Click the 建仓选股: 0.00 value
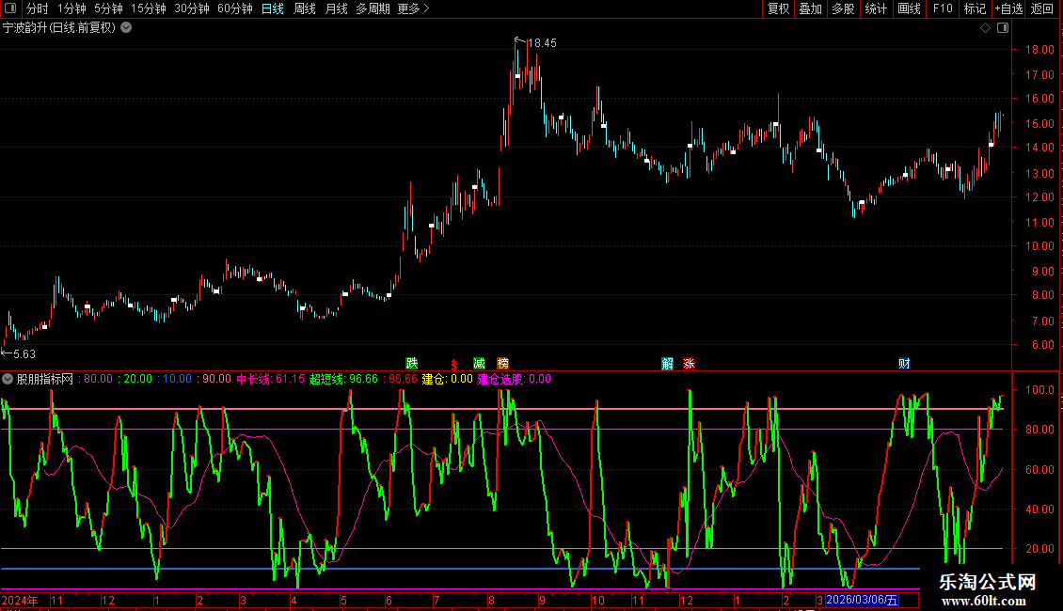Screen dimensions: 1063x611 tap(515, 380)
